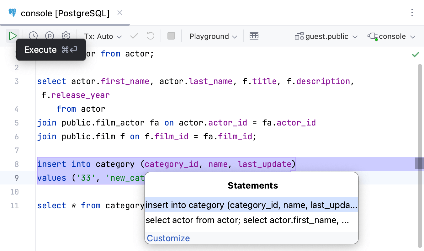Choose the select actor from actor statement
424x251 pixels.
pyautogui.click(x=247, y=220)
